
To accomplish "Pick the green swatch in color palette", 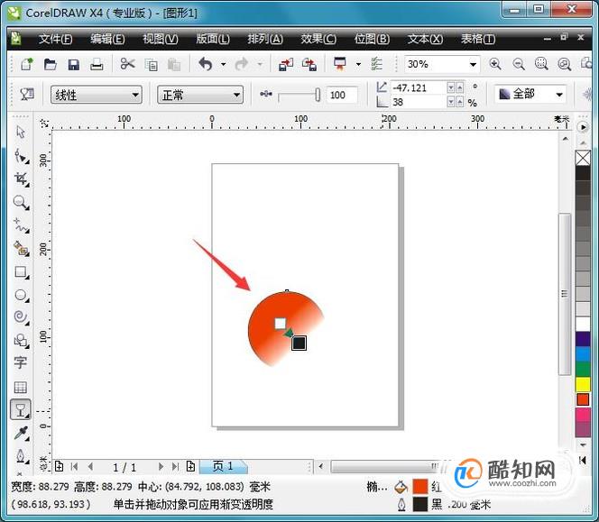I will click(583, 369).
